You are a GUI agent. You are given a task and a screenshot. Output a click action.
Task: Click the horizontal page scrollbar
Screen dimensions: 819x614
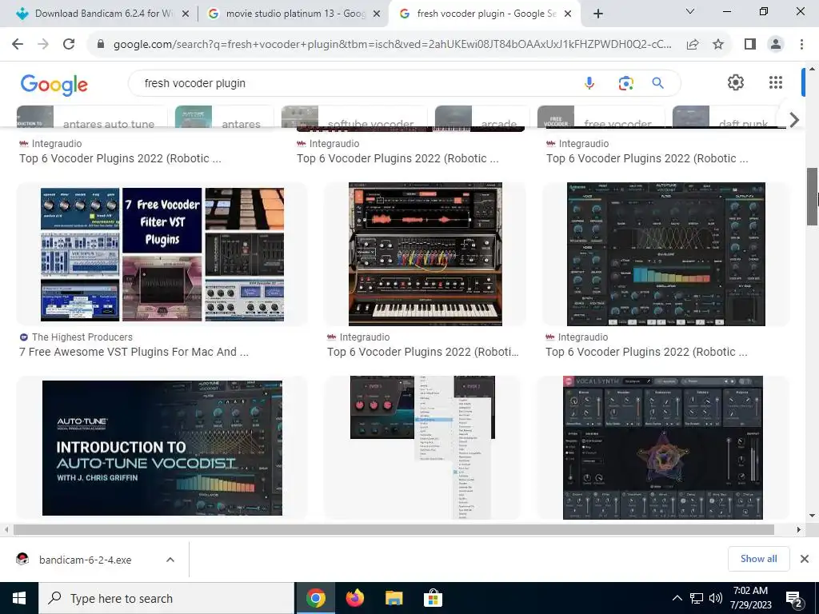click(x=394, y=530)
